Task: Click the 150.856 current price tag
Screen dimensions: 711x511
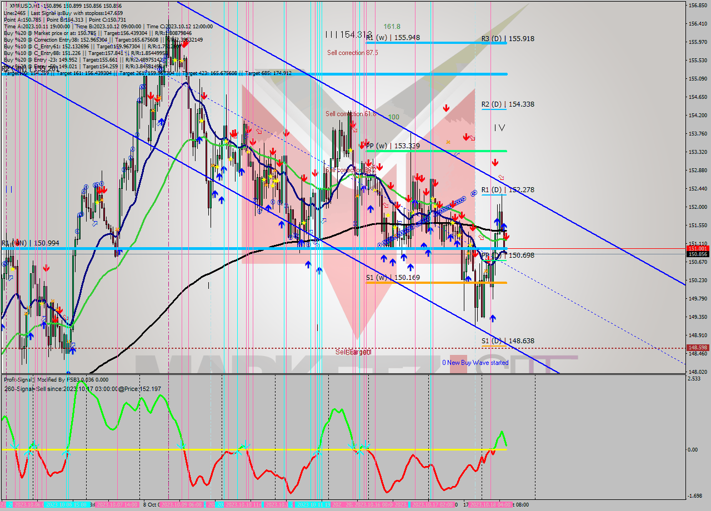Action: tap(698, 254)
